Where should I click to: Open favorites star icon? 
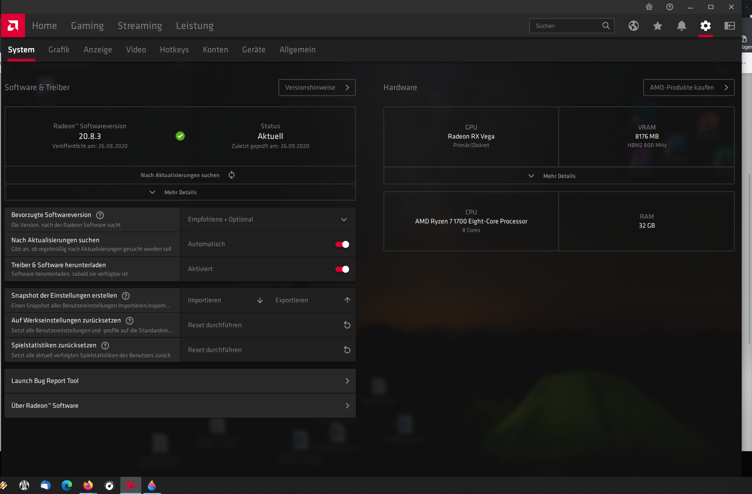tap(657, 26)
